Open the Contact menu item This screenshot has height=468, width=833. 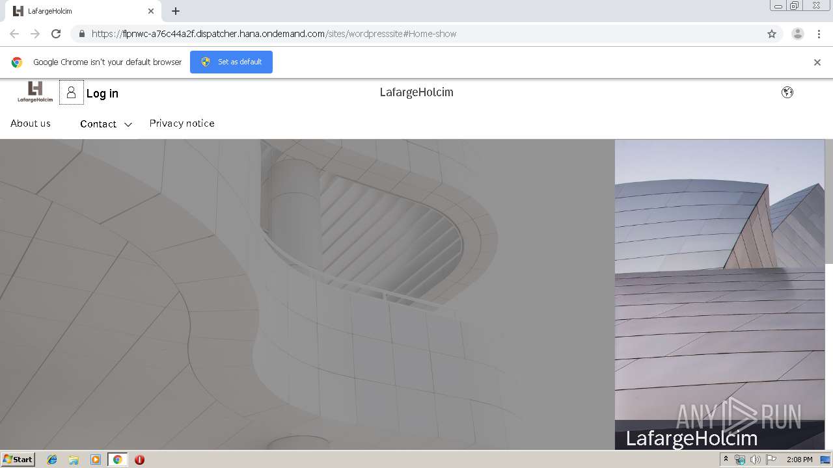click(98, 124)
